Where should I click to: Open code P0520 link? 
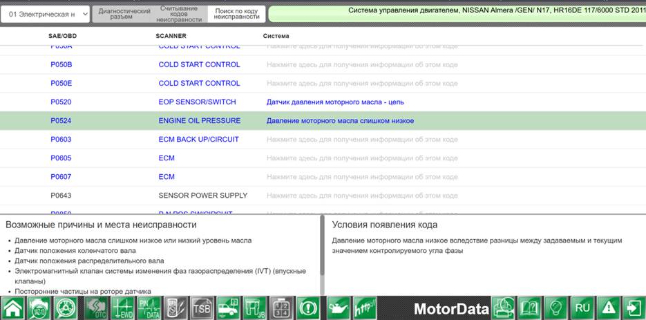61,102
